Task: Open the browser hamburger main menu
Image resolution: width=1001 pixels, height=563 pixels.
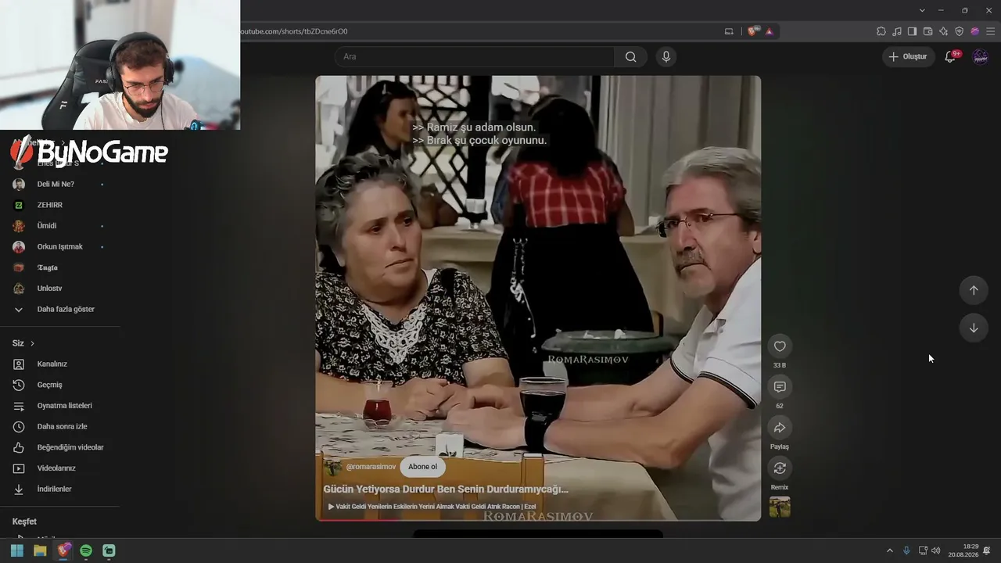Action: (x=990, y=31)
